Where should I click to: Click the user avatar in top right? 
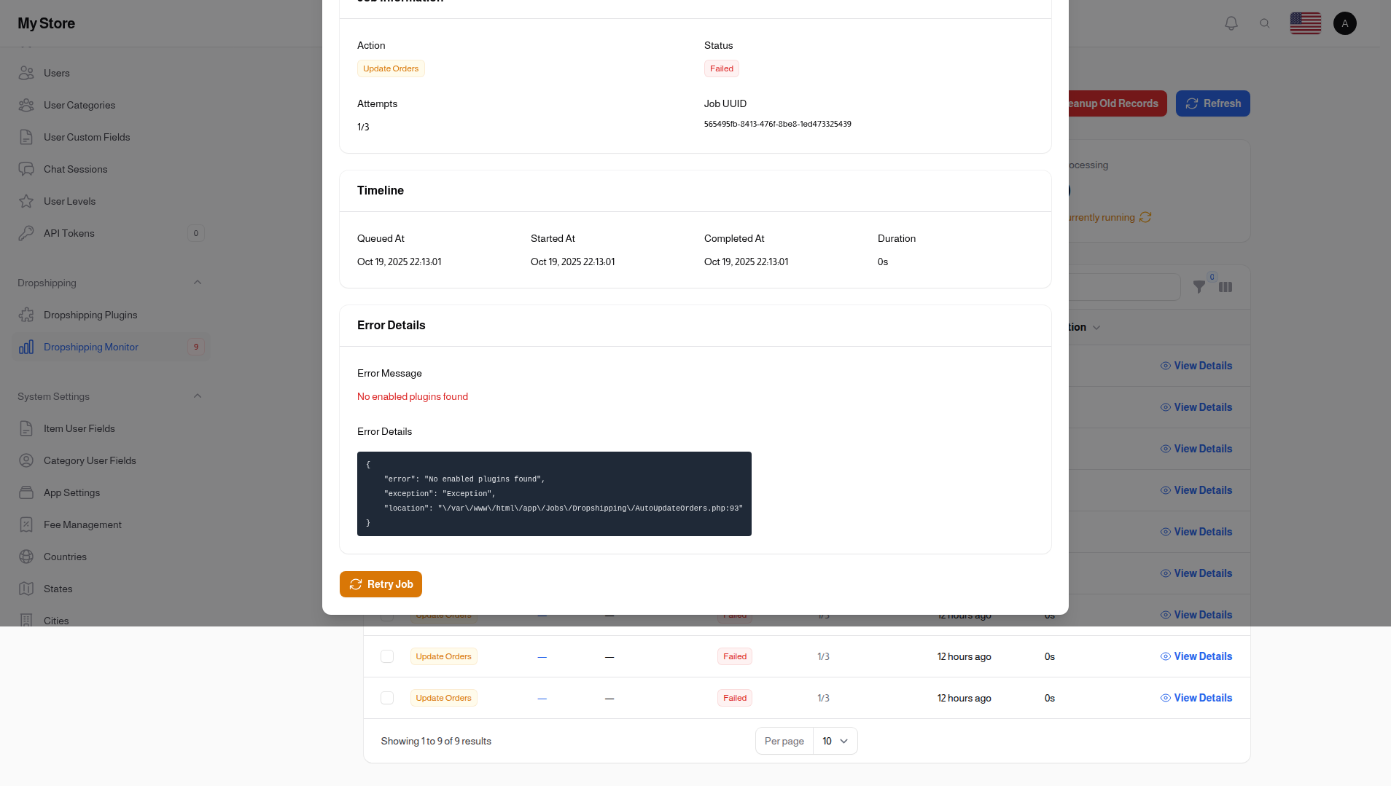point(1344,23)
